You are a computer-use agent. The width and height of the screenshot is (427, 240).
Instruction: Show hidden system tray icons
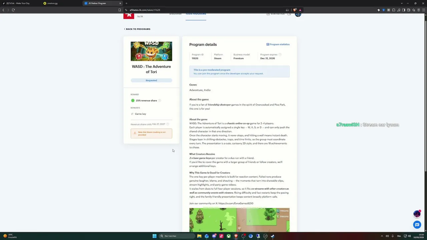click(x=382, y=236)
